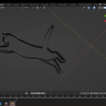
Task: Open the snap options dropdown
Action: 41,8
